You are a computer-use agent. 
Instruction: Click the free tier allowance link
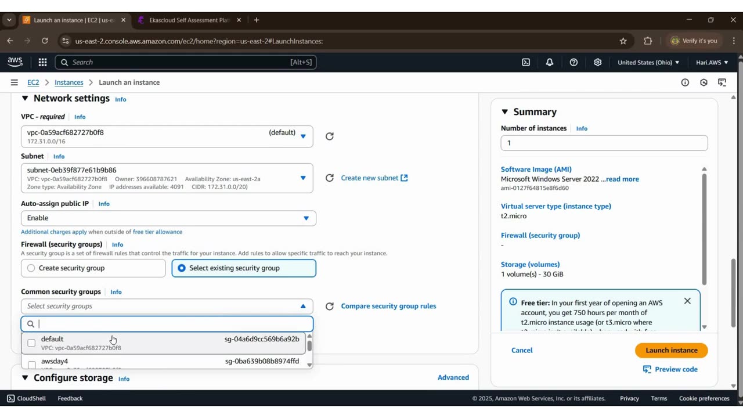click(x=157, y=232)
